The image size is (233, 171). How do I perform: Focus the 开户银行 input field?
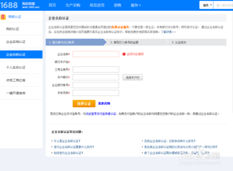[x=96, y=77]
